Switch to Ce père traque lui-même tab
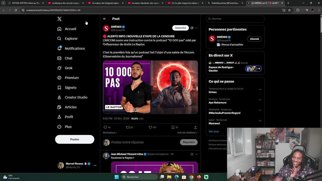The image size is (322, 181). click(x=185, y=3)
